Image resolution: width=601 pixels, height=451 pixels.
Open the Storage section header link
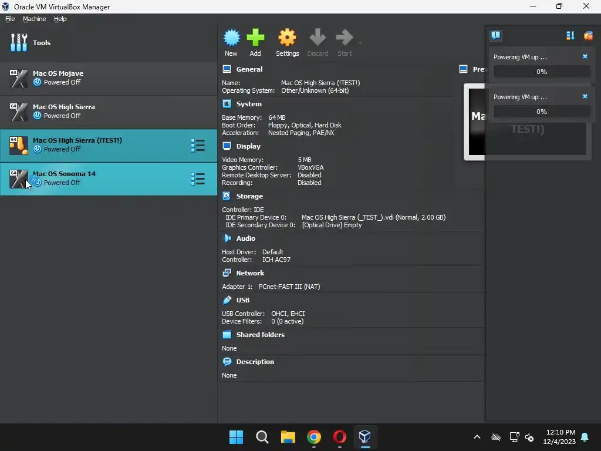point(249,196)
